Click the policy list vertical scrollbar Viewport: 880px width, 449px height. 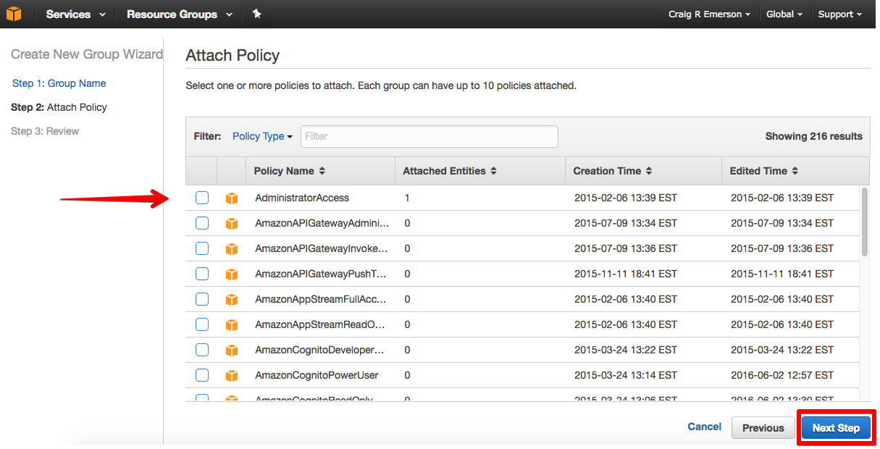[x=864, y=222]
